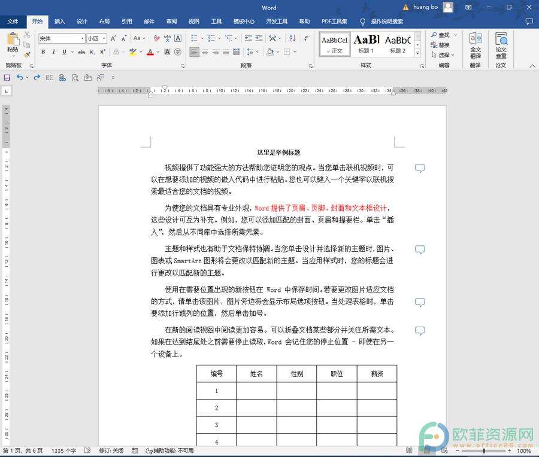539x457 pixels.
Task: Open print preview from quick access toolbar
Action: click(x=75, y=78)
